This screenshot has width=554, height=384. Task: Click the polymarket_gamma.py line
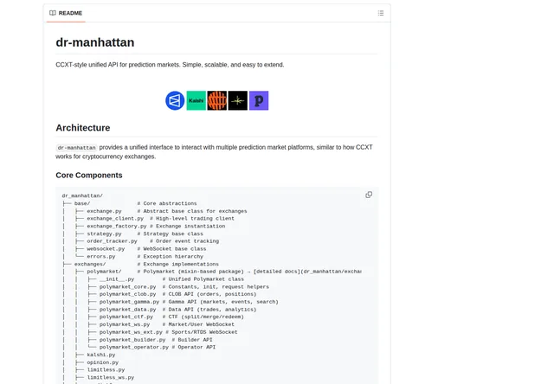pos(171,302)
